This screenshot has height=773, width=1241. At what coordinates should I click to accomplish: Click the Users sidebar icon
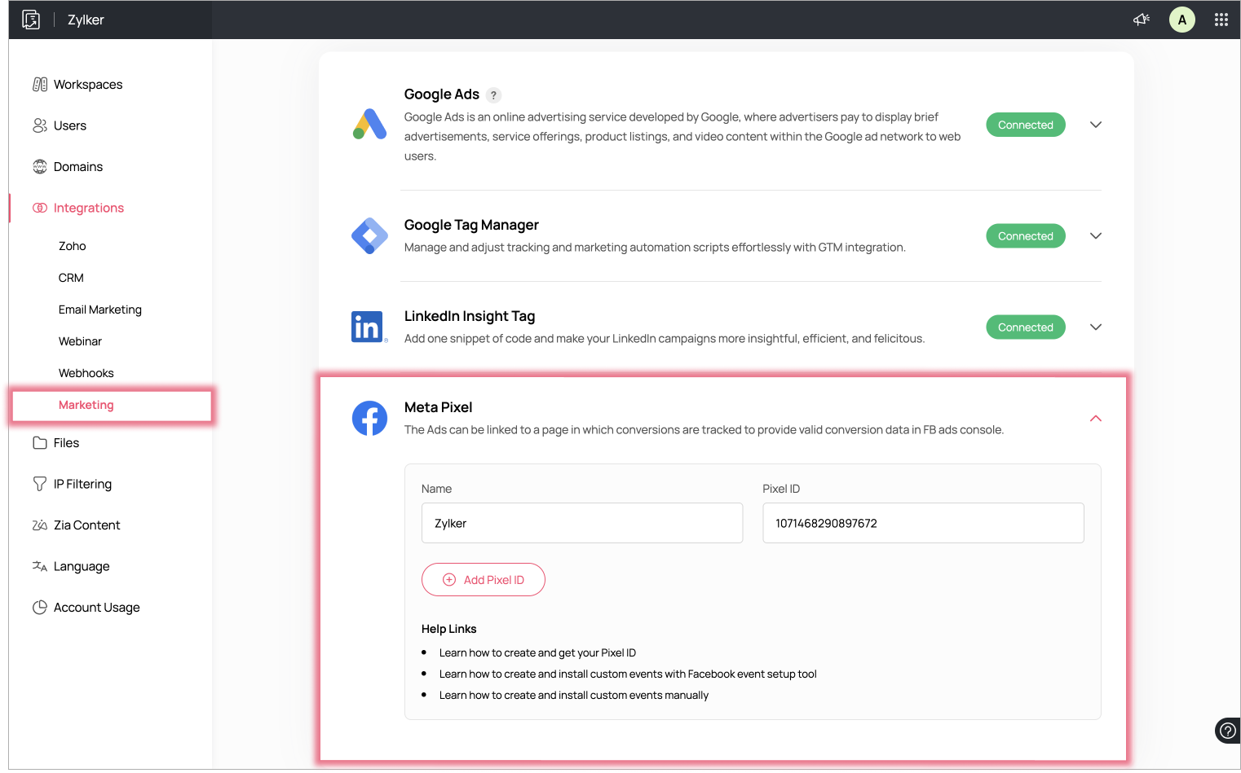[40, 125]
